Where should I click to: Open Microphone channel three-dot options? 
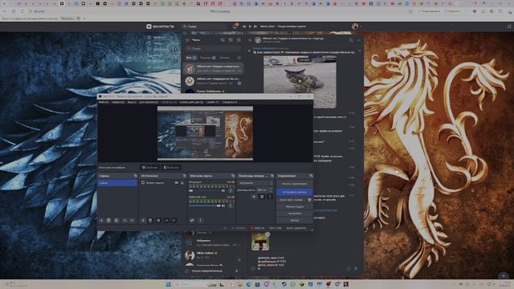(x=230, y=191)
